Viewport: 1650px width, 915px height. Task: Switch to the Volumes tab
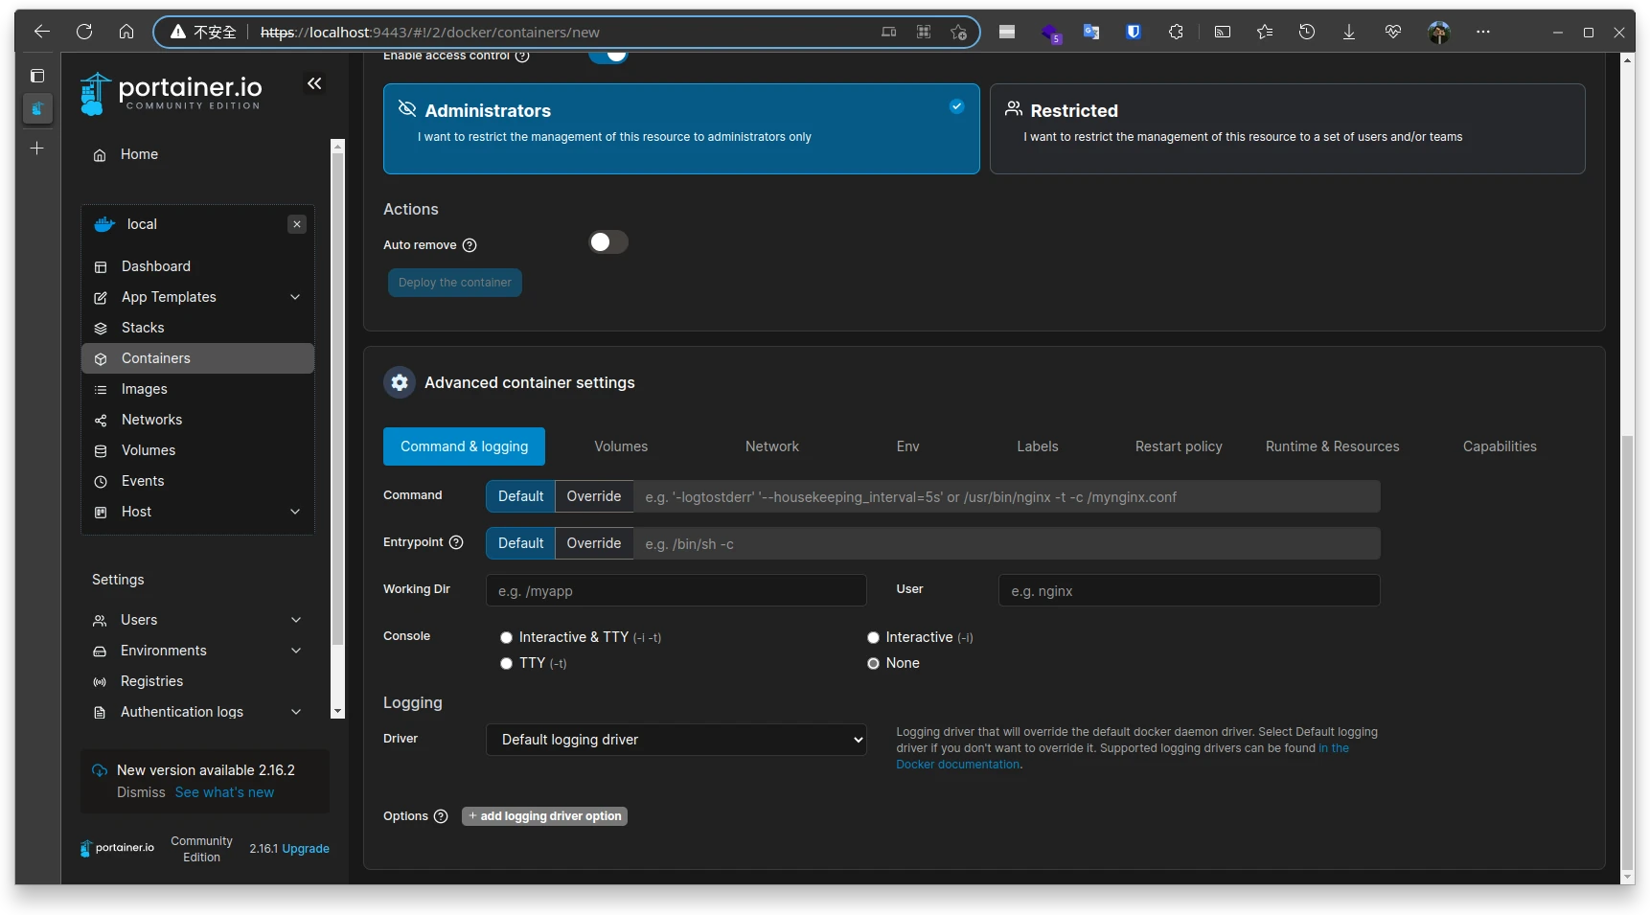[x=621, y=446]
